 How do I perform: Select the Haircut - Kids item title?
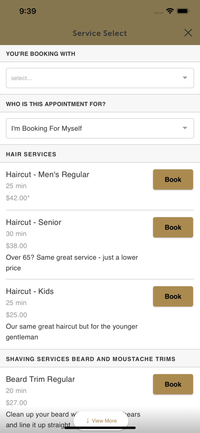point(30,291)
